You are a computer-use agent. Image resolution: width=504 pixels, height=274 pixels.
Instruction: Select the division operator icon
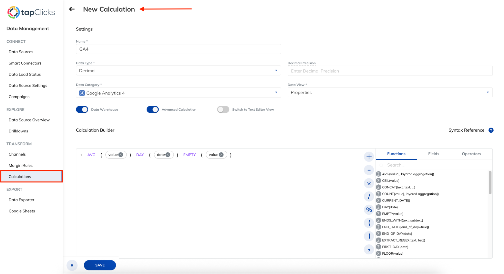[369, 196]
